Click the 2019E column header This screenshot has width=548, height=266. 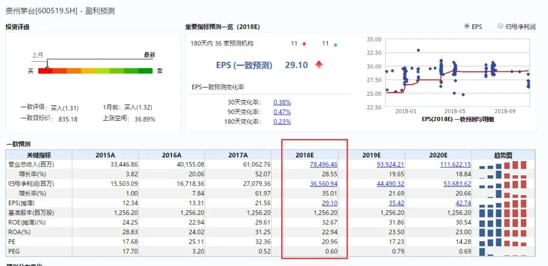[371, 155]
